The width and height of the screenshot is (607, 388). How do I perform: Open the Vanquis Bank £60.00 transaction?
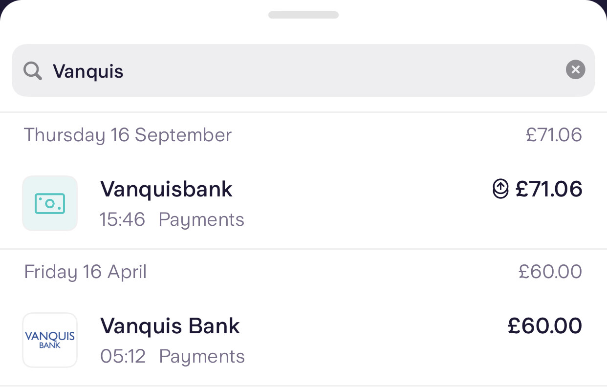(170, 326)
